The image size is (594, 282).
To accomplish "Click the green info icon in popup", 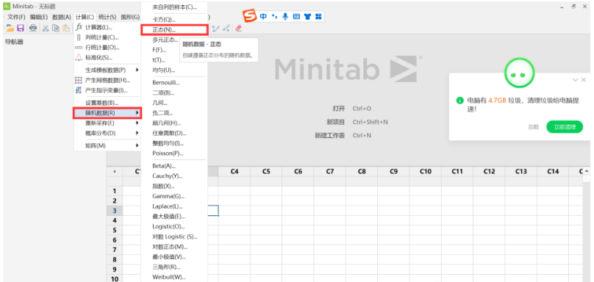I will [x=460, y=101].
